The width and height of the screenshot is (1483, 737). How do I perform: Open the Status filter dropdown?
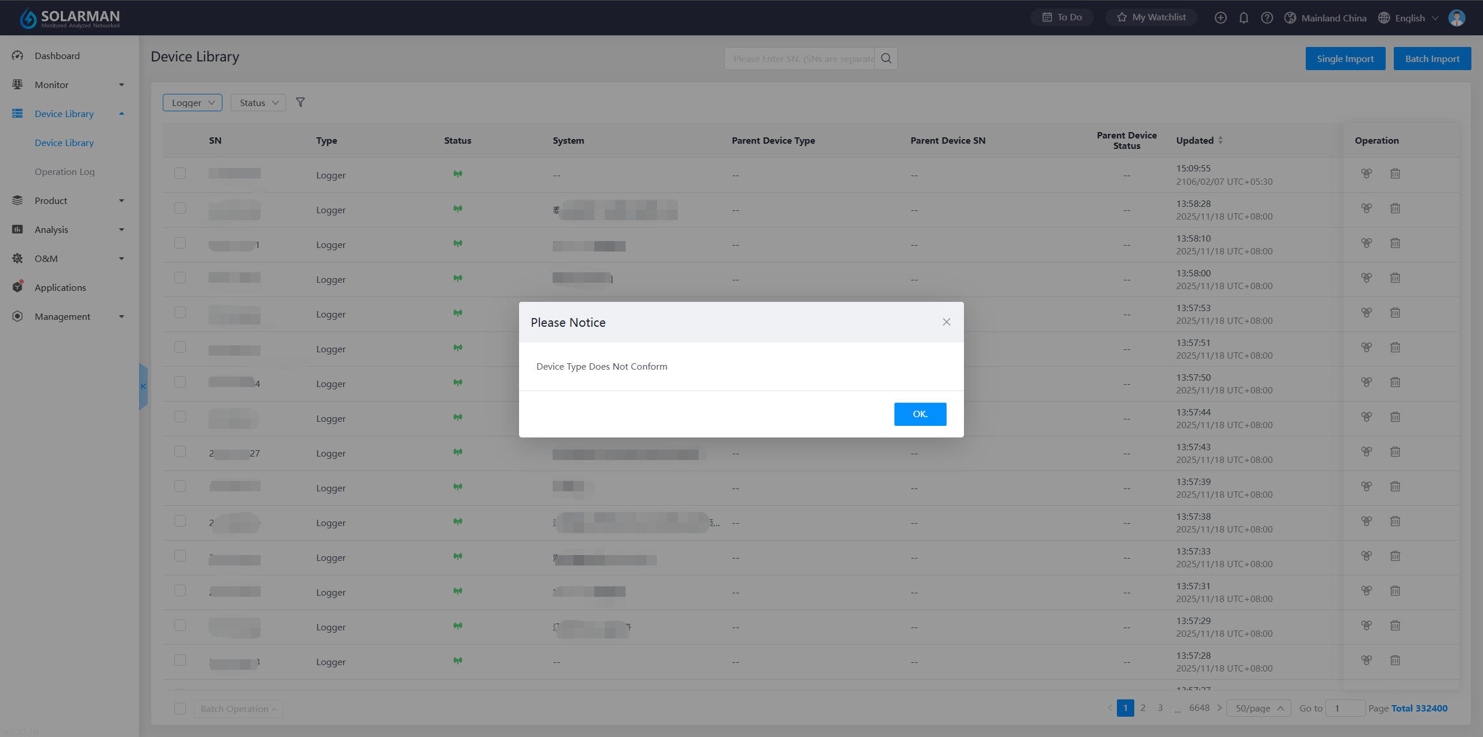(x=258, y=103)
